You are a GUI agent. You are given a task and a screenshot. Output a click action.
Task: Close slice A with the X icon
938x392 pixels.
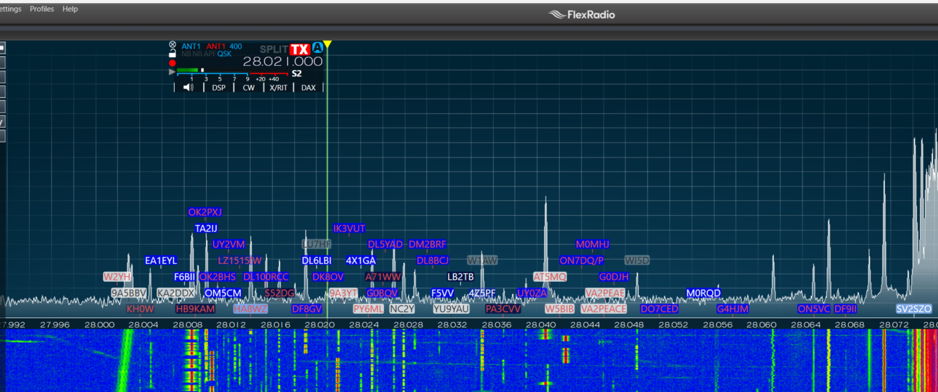point(172,46)
